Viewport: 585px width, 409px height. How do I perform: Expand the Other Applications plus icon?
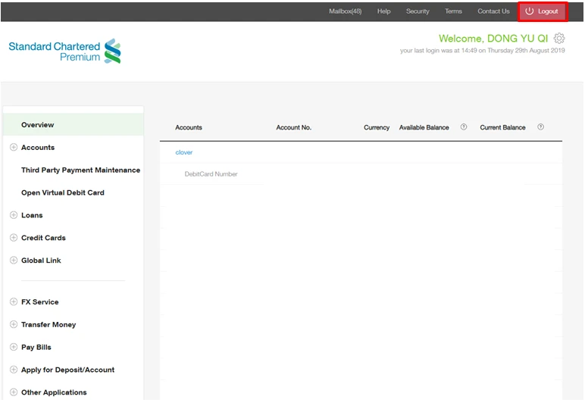(x=14, y=392)
